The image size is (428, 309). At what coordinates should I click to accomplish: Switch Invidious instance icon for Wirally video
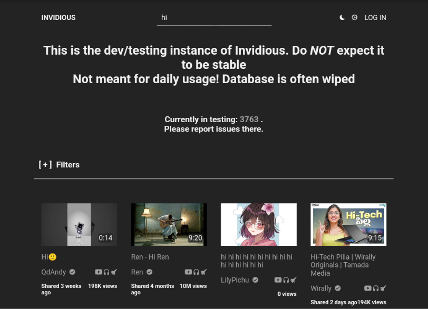383,288
